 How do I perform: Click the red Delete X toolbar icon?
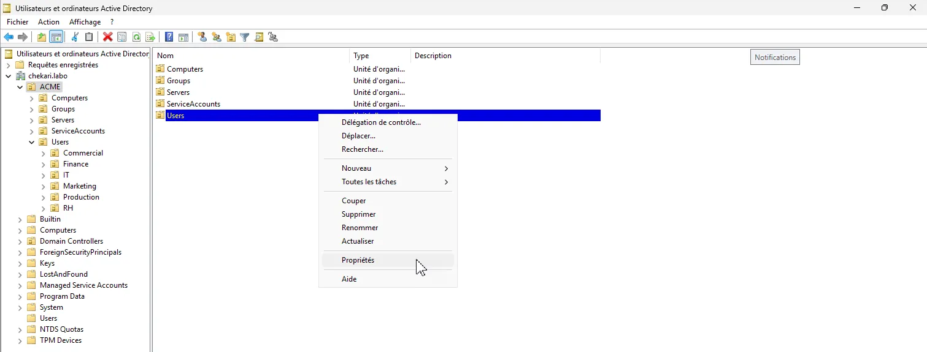pos(107,37)
